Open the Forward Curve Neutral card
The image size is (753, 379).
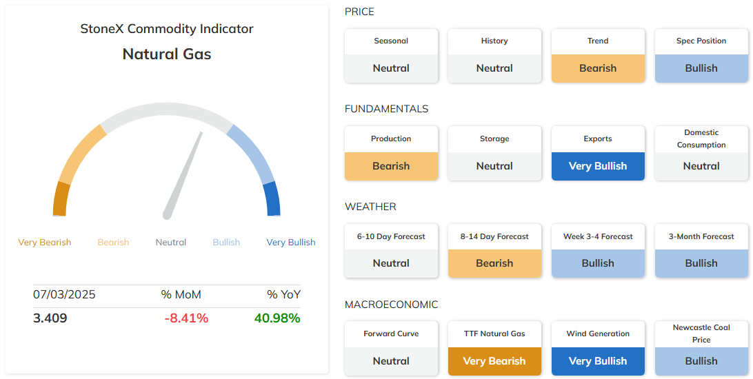point(391,348)
